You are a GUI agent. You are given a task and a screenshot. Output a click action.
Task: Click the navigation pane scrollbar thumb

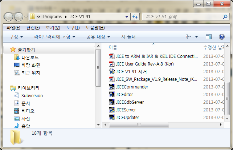(x=98, y=68)
